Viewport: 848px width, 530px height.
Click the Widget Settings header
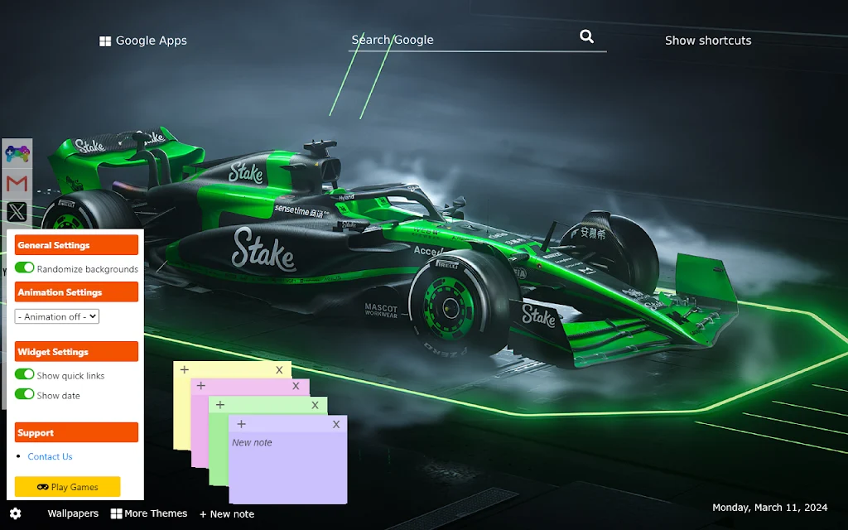coord(76,351)
